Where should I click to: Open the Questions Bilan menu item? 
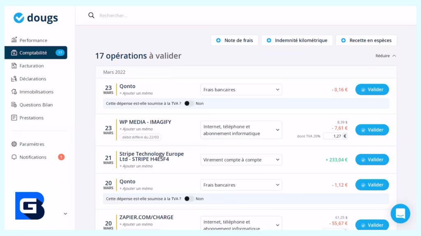click(x=36, y=105)
